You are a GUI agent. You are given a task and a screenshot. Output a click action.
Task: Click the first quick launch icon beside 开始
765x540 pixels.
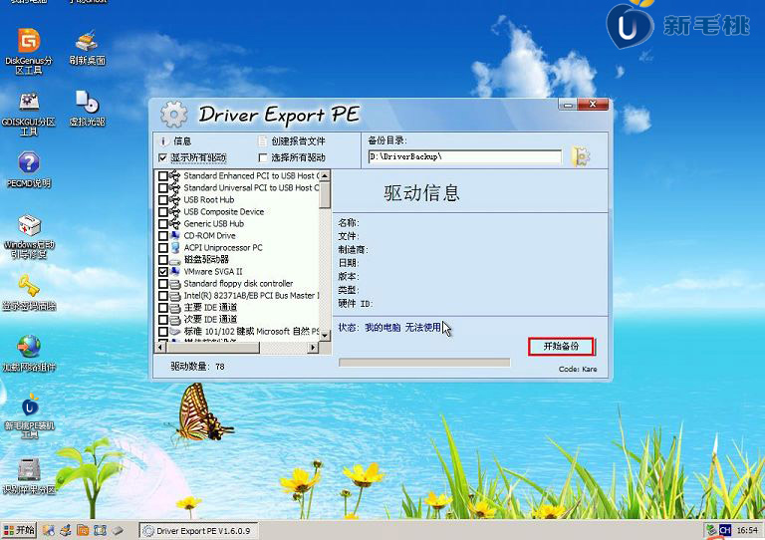click(48, 530)
